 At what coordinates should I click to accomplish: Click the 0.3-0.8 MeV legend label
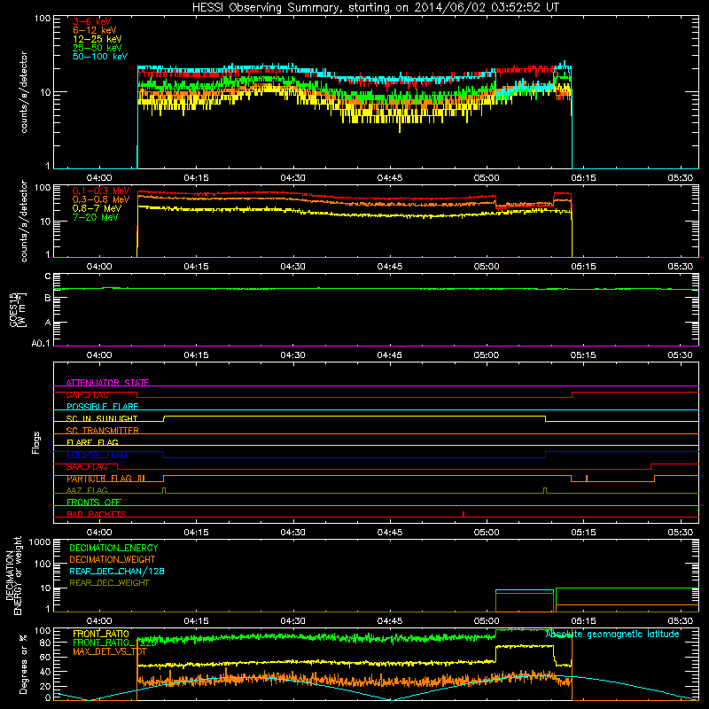101,199
